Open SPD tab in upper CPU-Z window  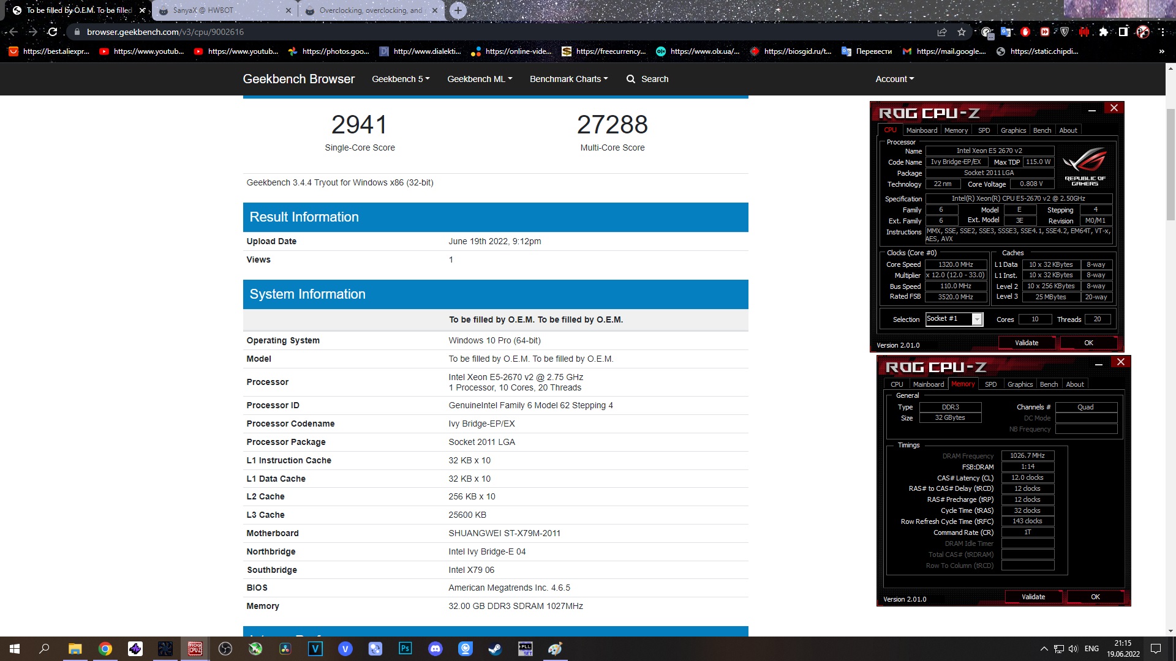coord(984,130)
